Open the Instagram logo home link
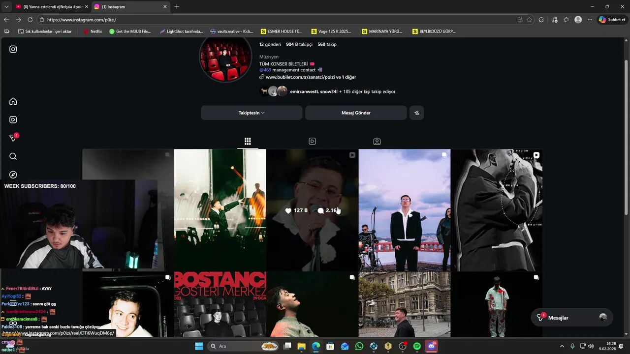Screen dimensions: 630x354 13,49
